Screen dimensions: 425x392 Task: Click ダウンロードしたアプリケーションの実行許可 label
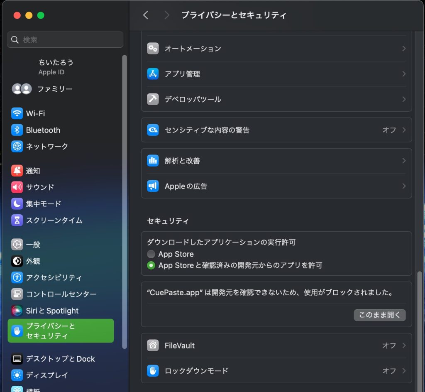click(x=221, y=242)
